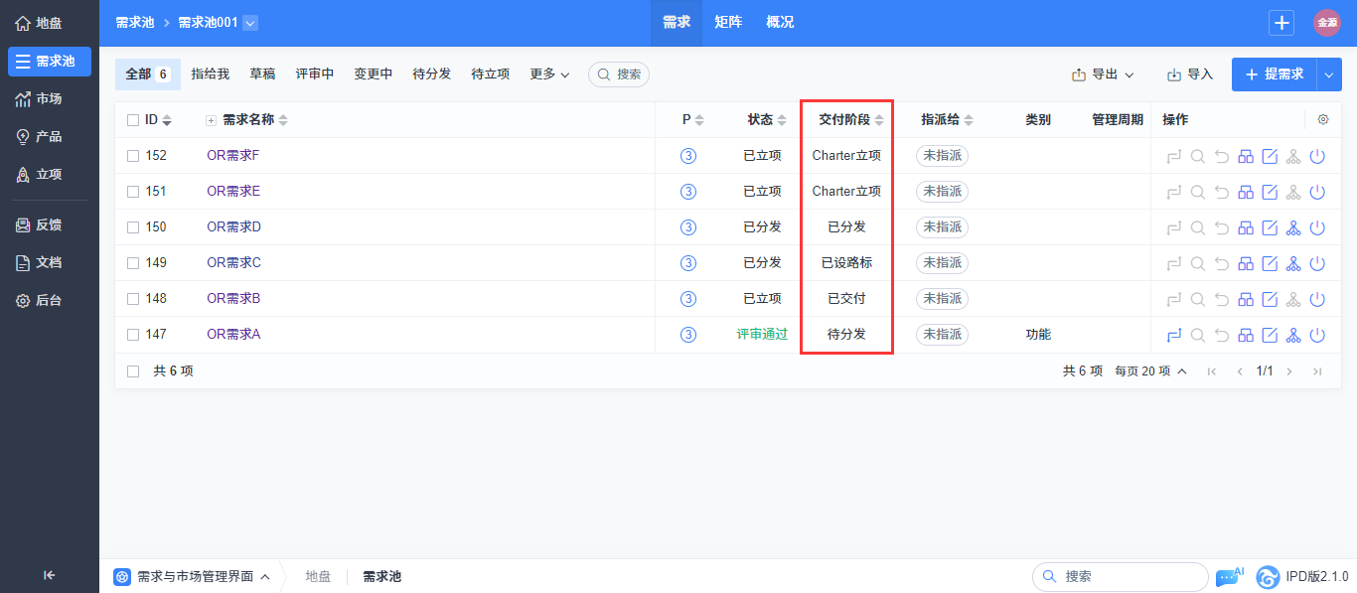The height and width of the screenshot is (593, 1357).
Task: Open the 需求池001 dropdown arrow
Action: point(250,23)
